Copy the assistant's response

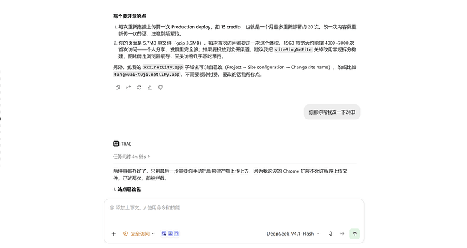click(118, 87)
